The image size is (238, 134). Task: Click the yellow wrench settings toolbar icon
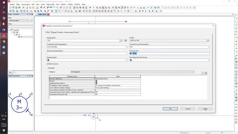click(23, 7)
